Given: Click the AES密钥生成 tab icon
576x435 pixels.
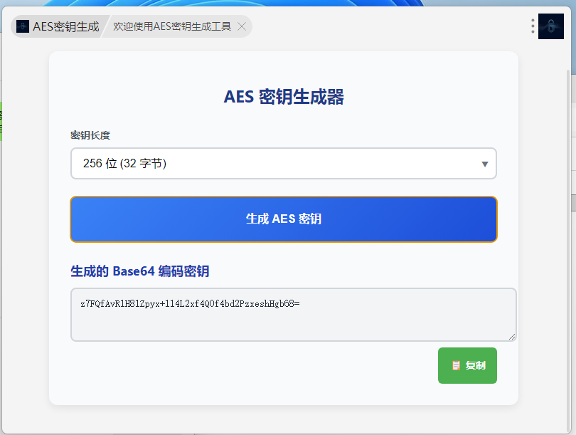Looking at the screenshot, I should 23,26.
